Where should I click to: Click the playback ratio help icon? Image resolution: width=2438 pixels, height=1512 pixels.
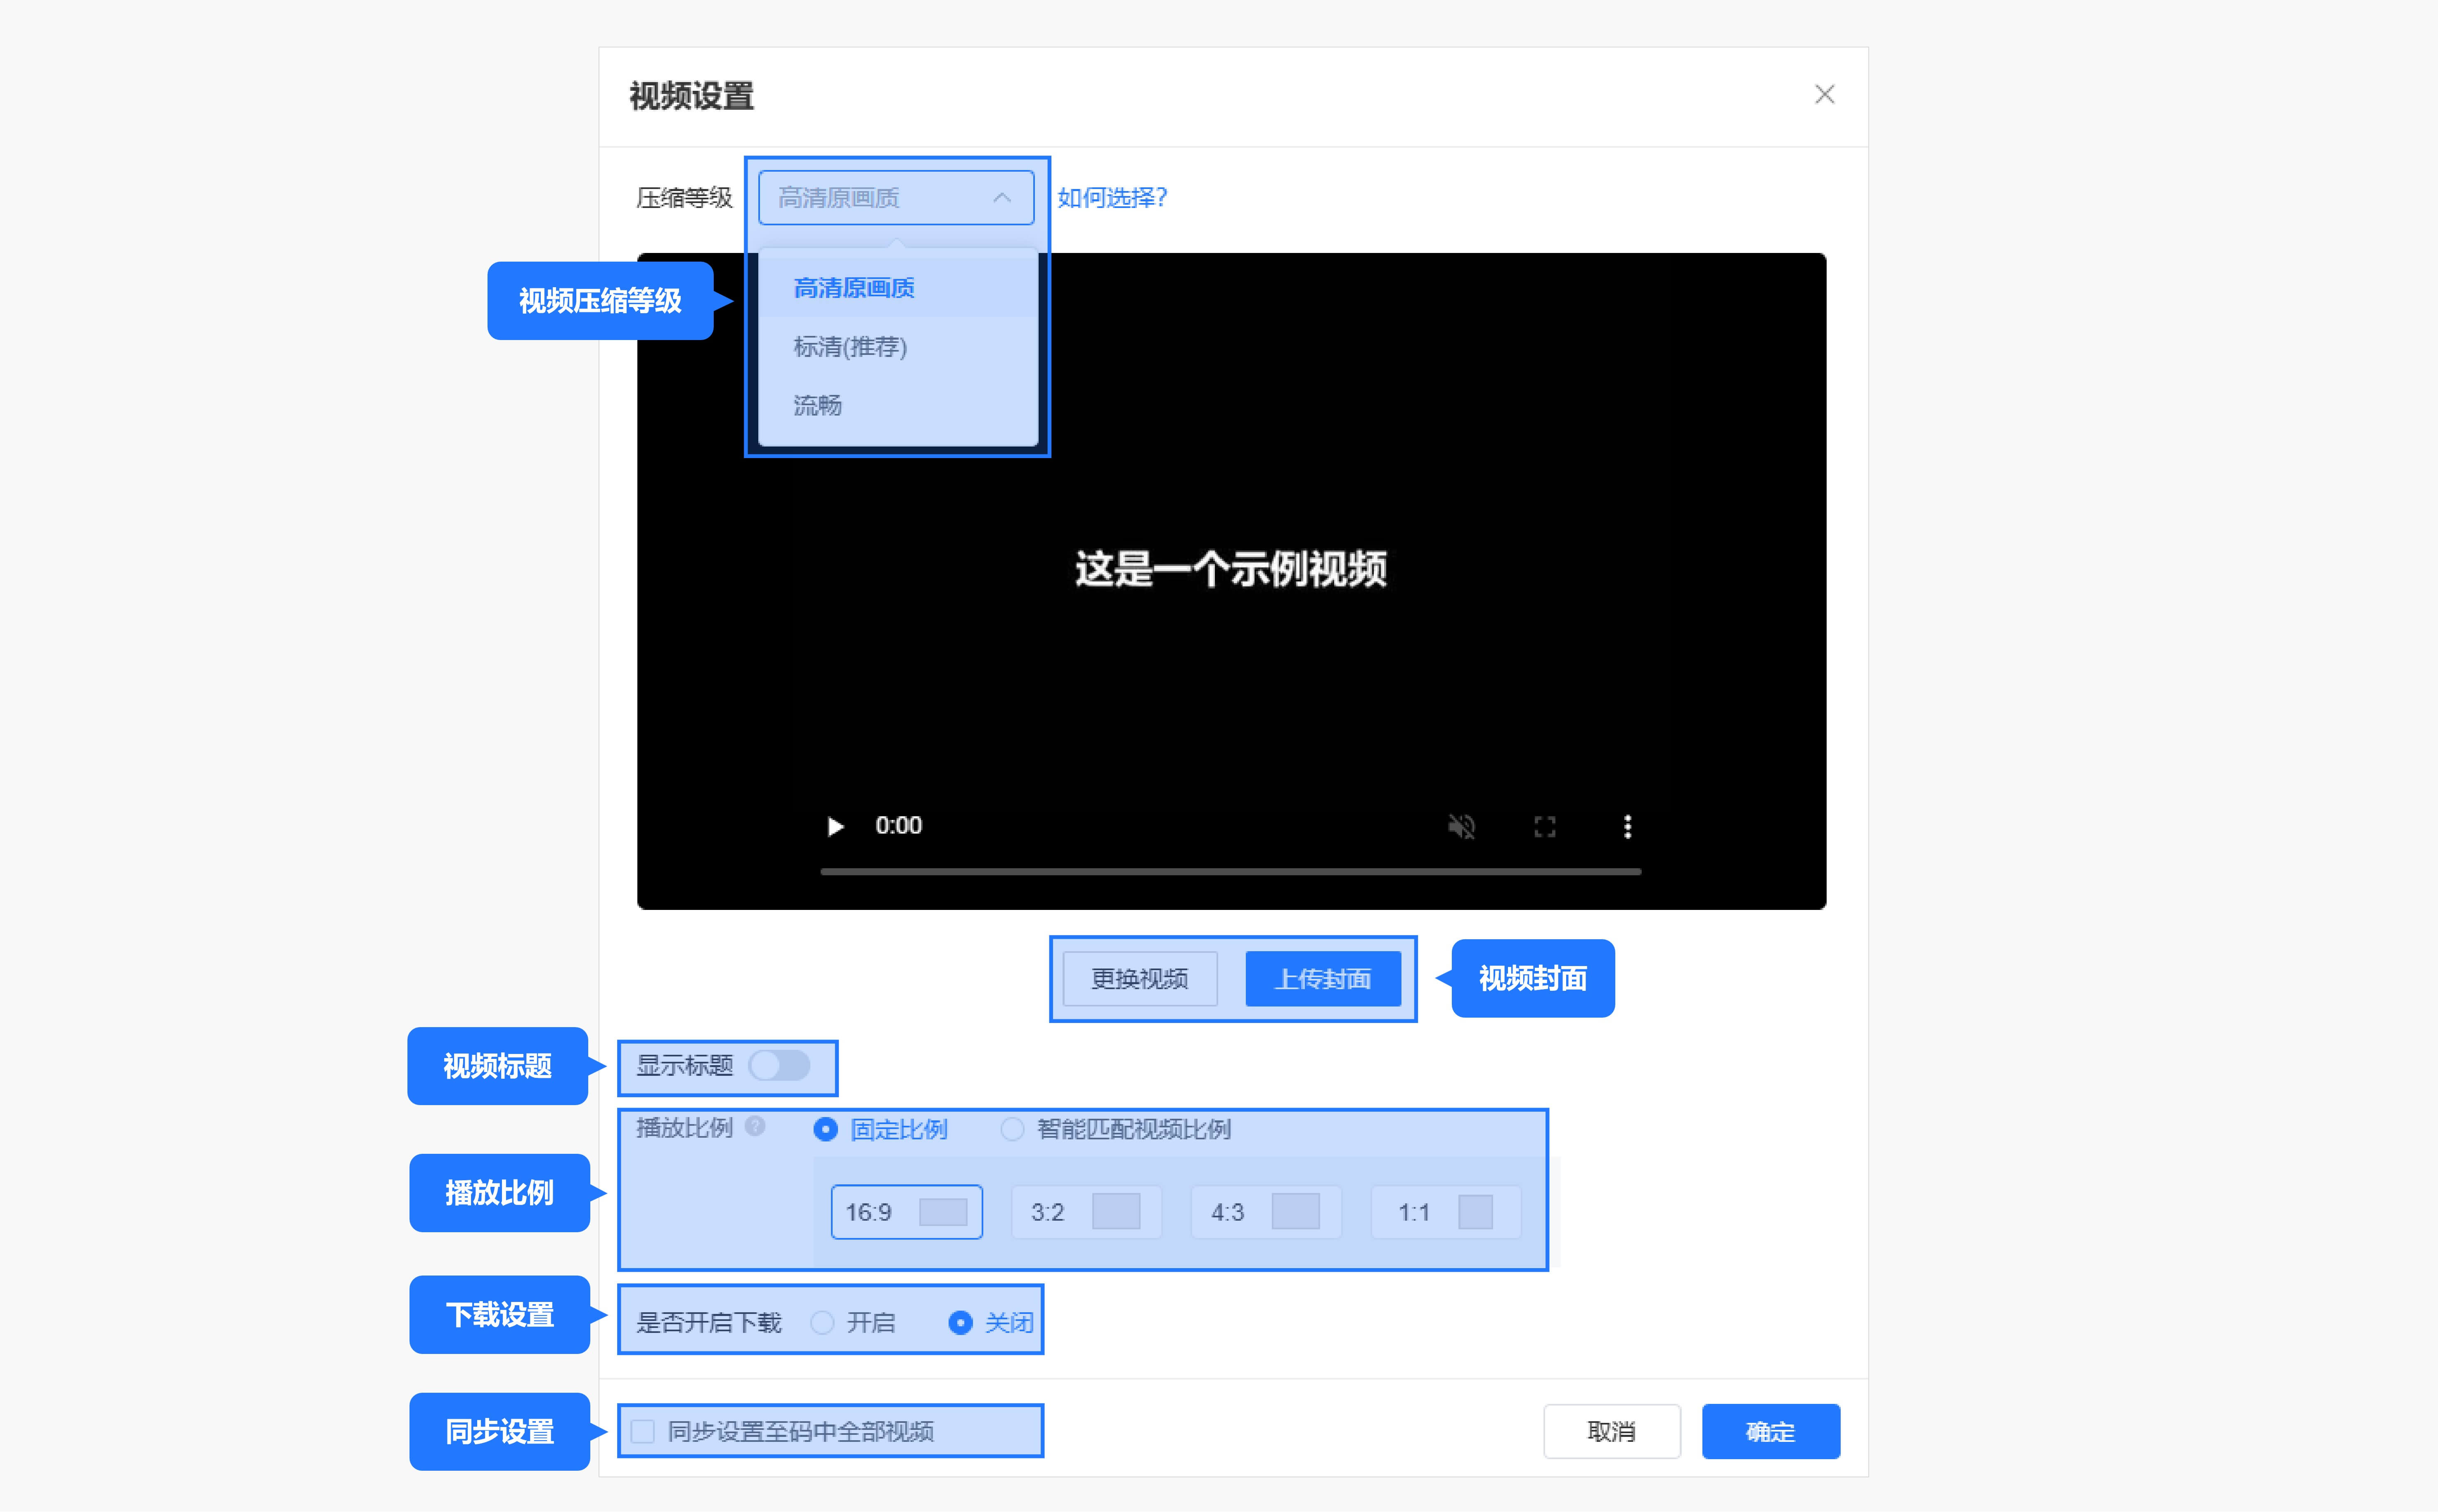point(755,1127)
